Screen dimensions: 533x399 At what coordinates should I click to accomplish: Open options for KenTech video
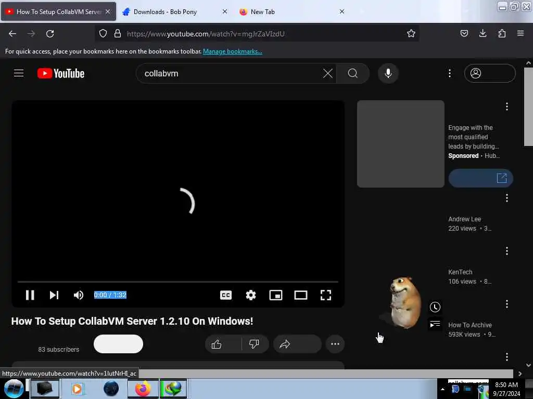(x=507, y=251)
